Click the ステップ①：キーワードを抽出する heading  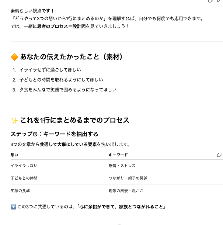coord(54,134)
